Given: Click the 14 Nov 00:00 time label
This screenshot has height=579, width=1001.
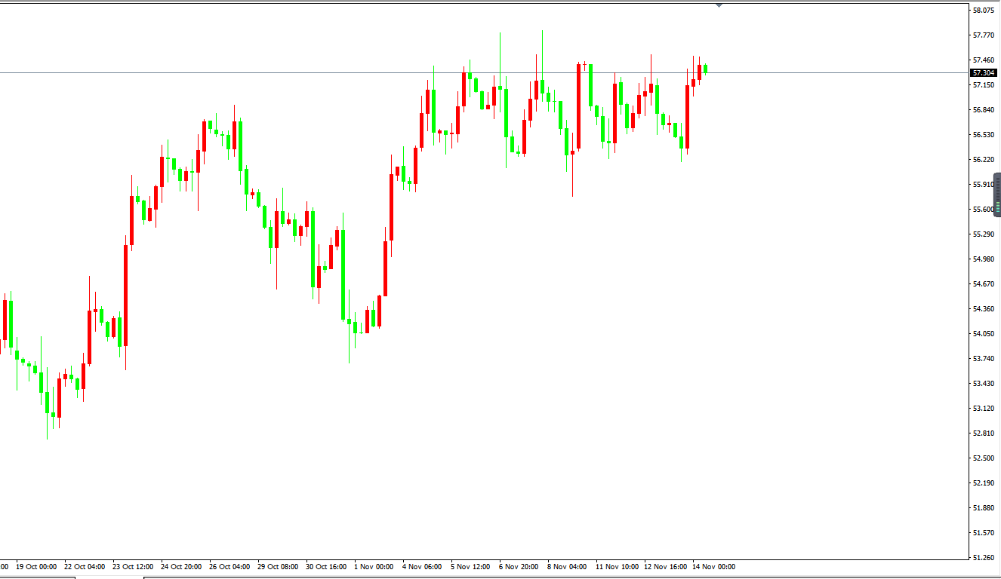Looking at the screenshot, I should (x=713, y=567).
